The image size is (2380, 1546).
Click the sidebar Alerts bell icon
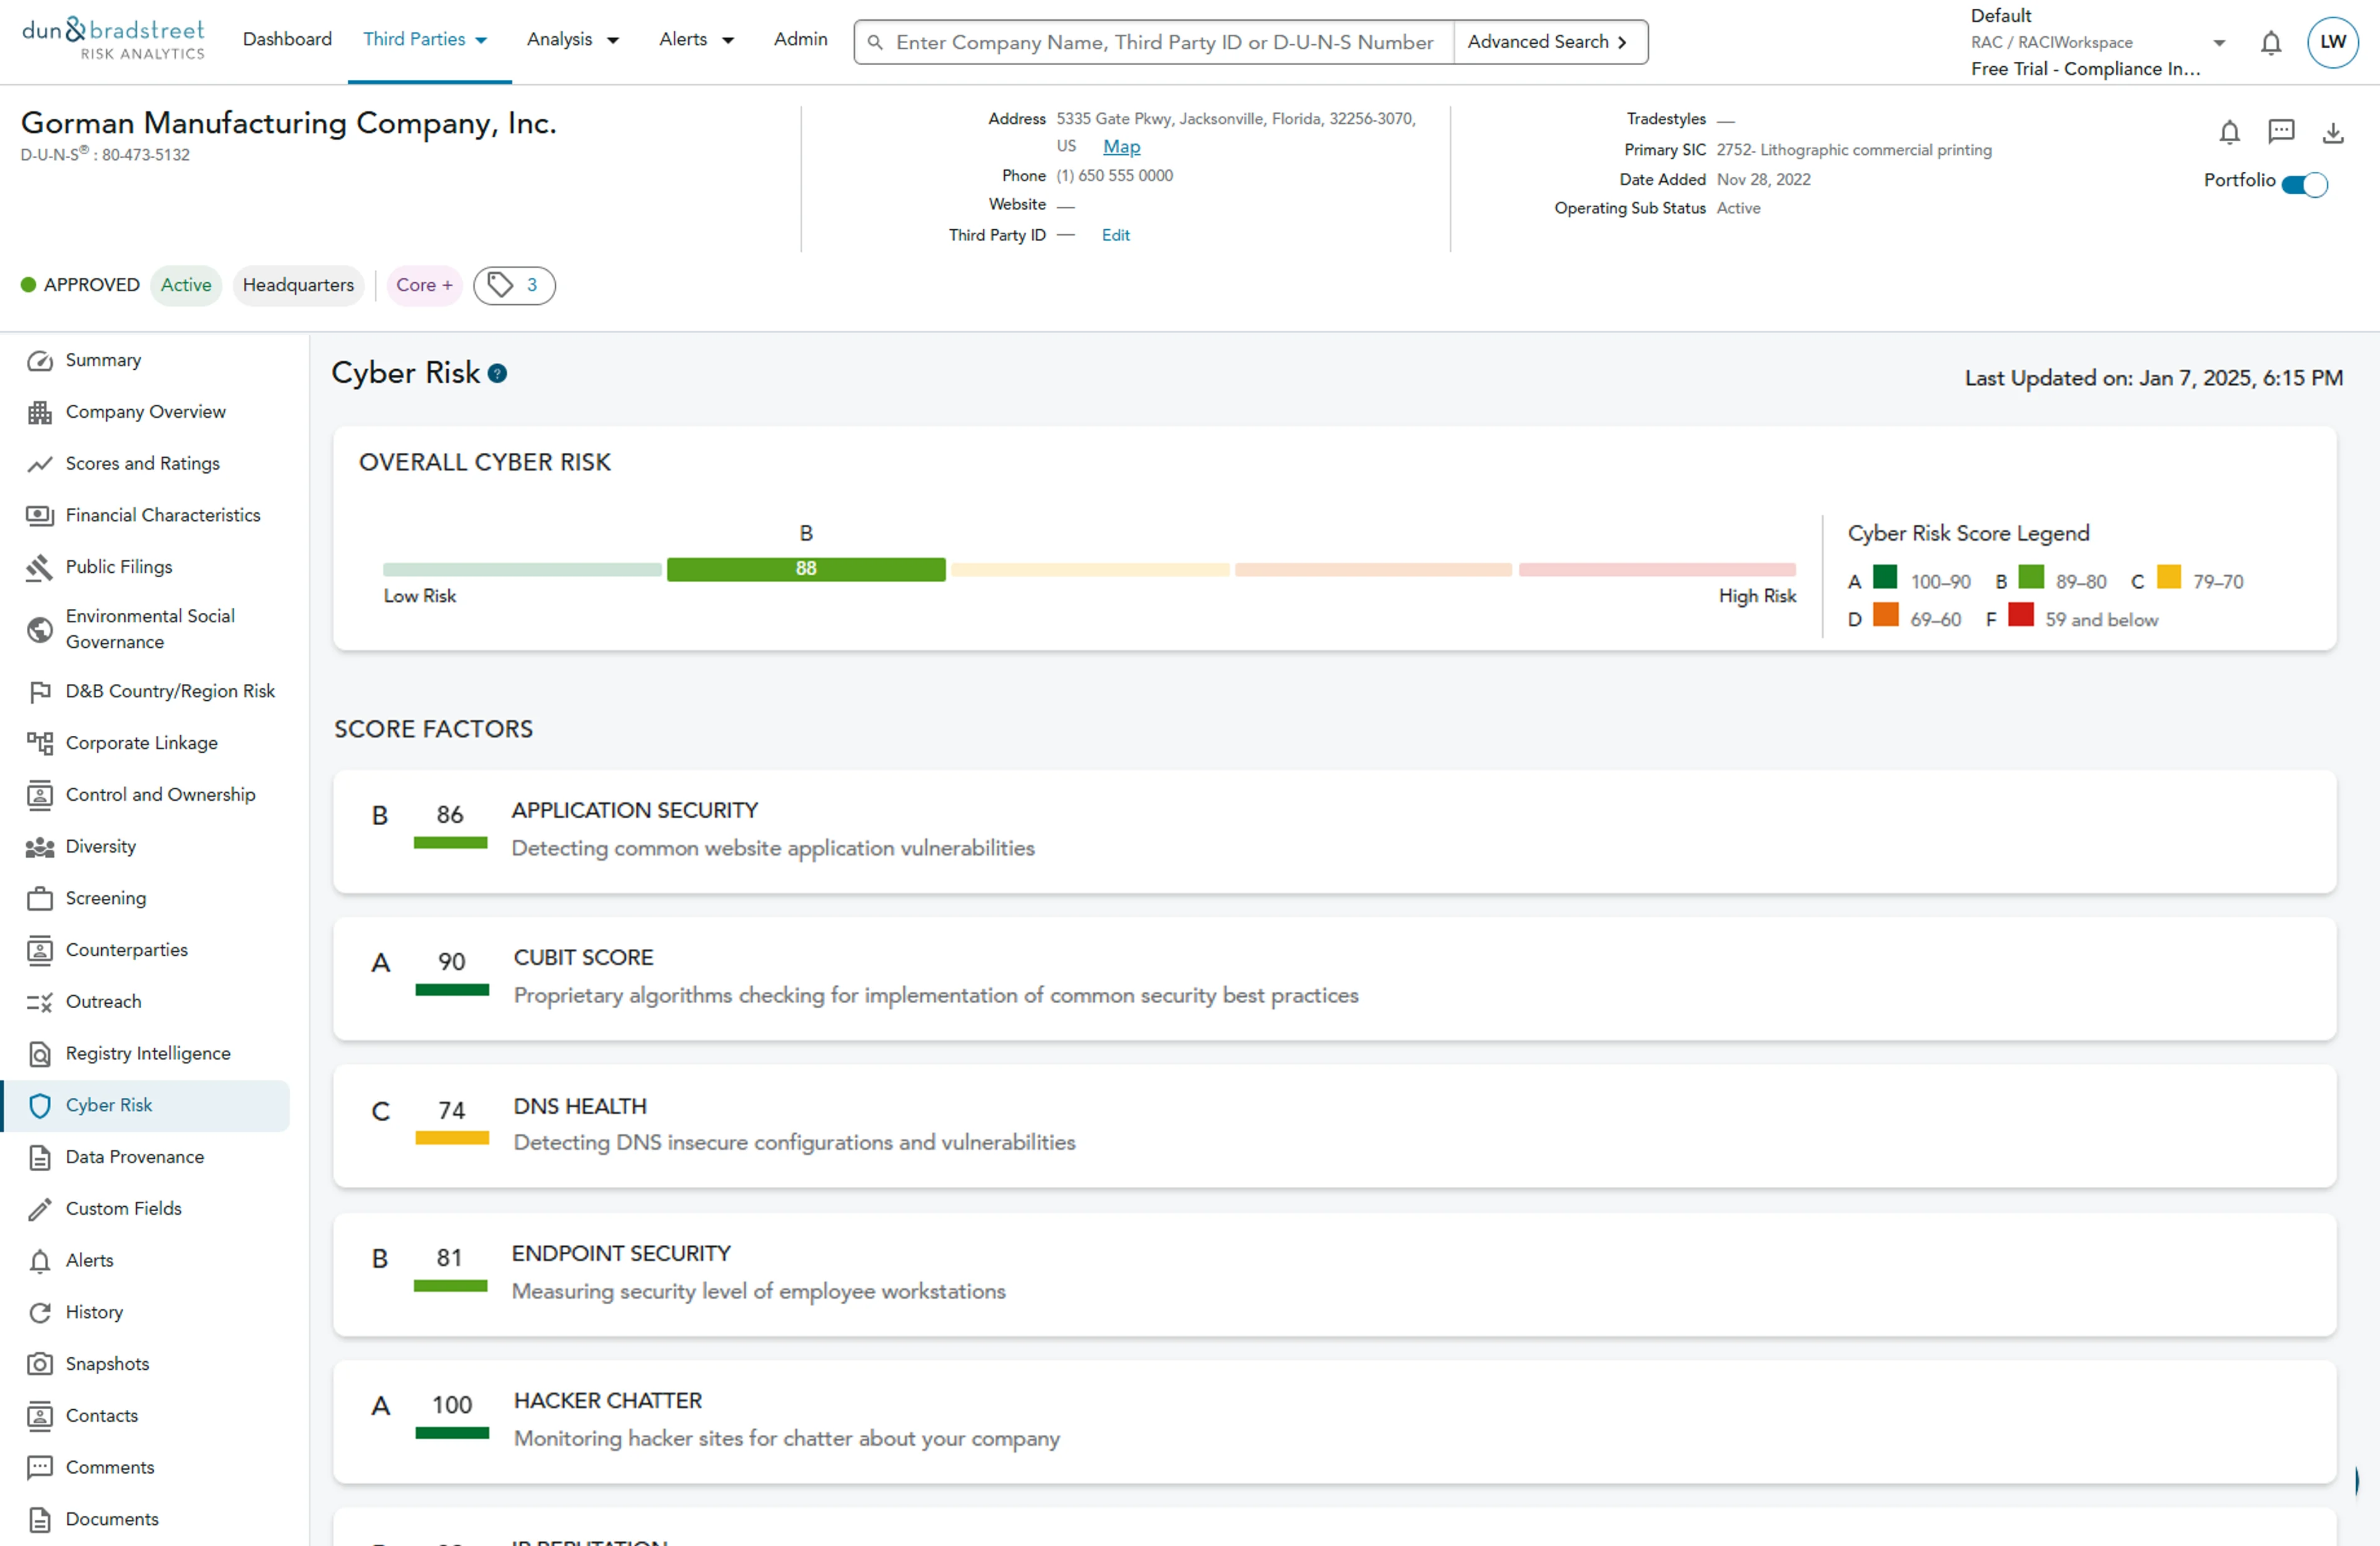40,1261
